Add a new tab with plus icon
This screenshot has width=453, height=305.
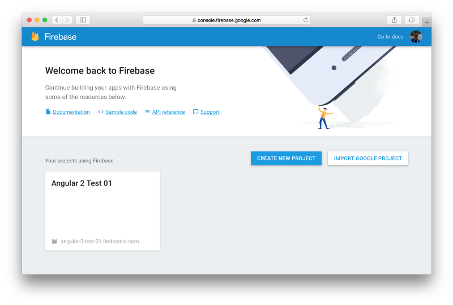[427, 22]
